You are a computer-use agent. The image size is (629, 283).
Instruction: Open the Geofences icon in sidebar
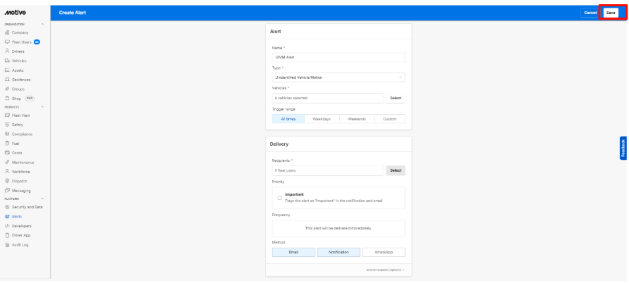coord(7,80)
